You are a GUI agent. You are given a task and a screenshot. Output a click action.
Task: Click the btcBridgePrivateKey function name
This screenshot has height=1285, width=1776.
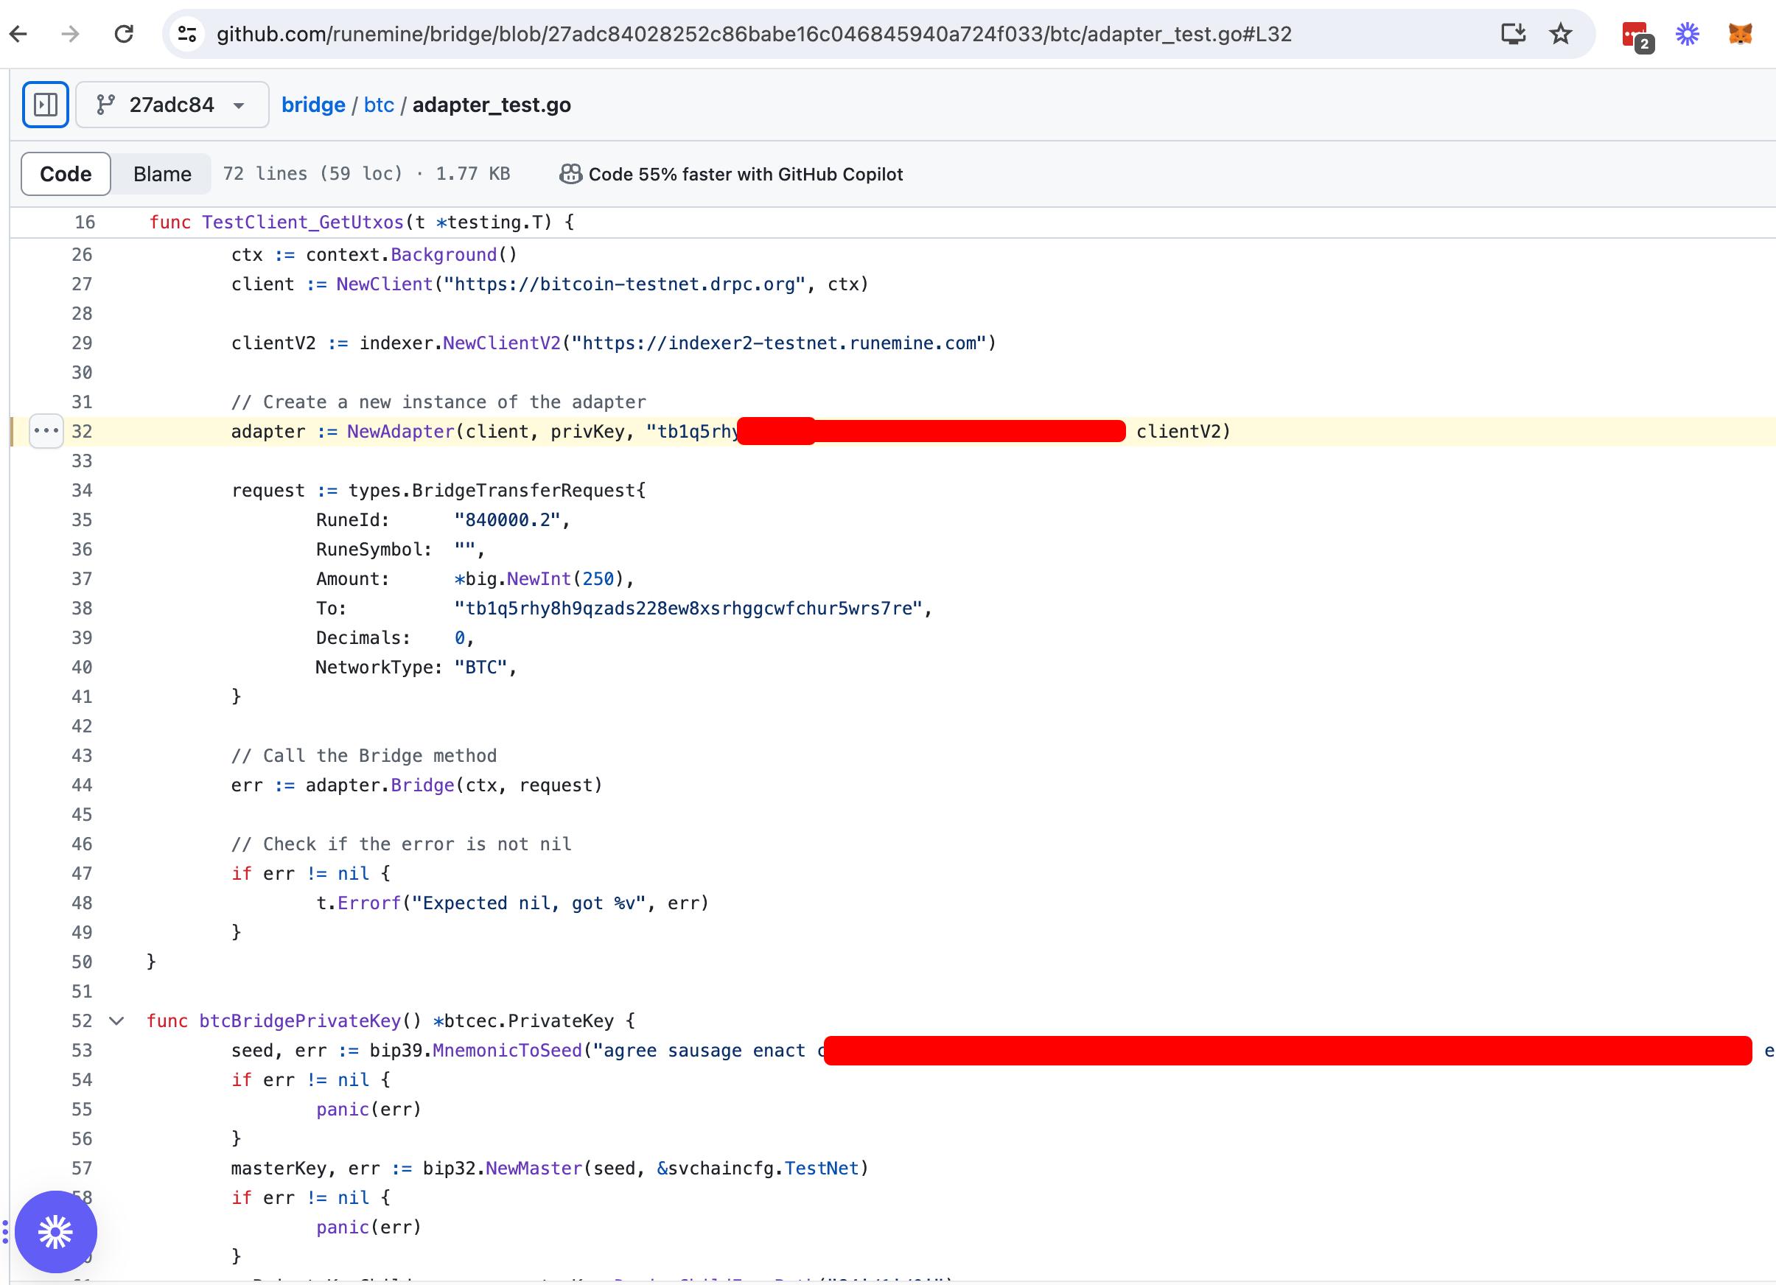[x=300, y=1021]
